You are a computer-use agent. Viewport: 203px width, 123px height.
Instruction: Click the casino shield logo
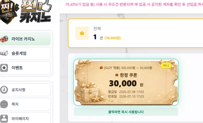pos(8,12)
